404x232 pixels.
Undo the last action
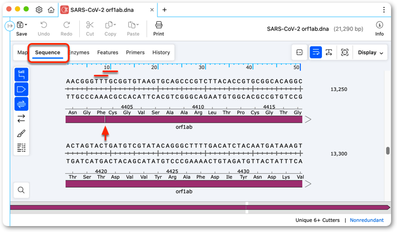(x=44, y=29)
